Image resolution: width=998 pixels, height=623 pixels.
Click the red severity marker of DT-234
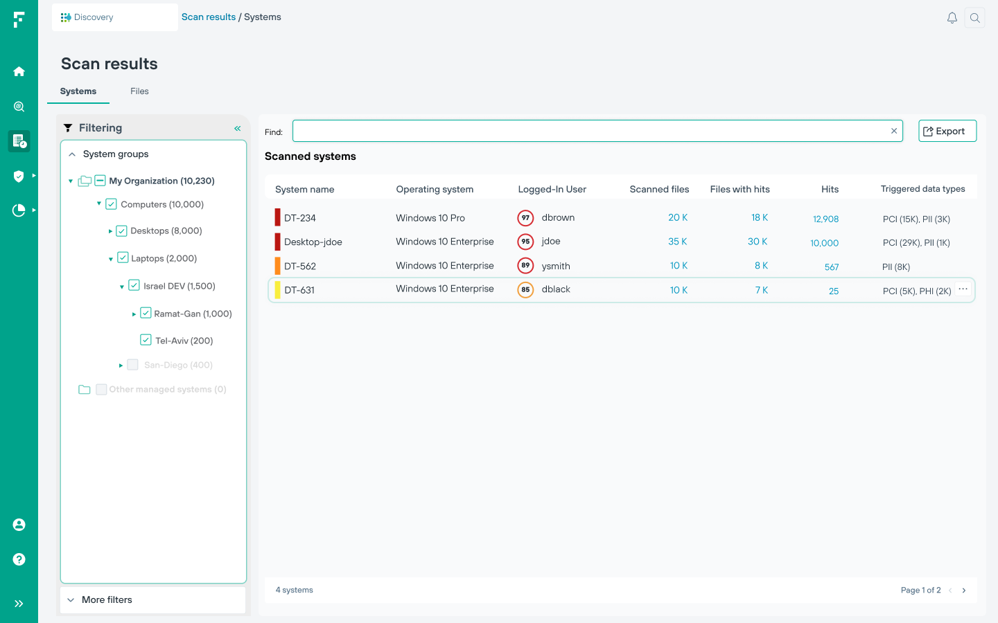coord(278,218)
